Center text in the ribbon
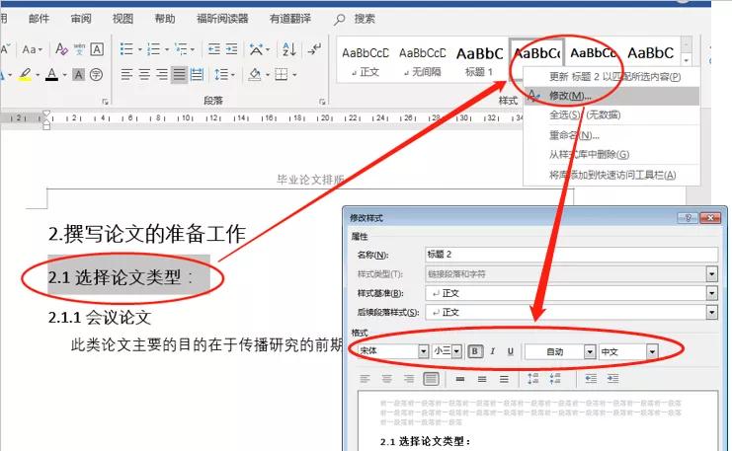The height and width of the screenshot is (451, 732). (144, 75)
